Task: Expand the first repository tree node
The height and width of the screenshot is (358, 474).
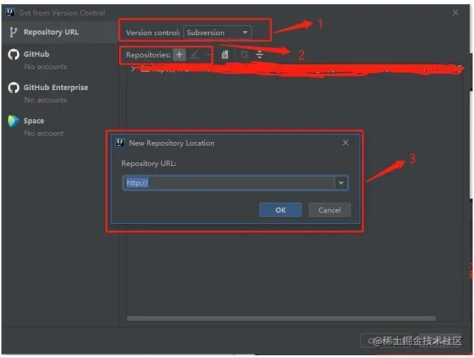Action: point(133,69)
